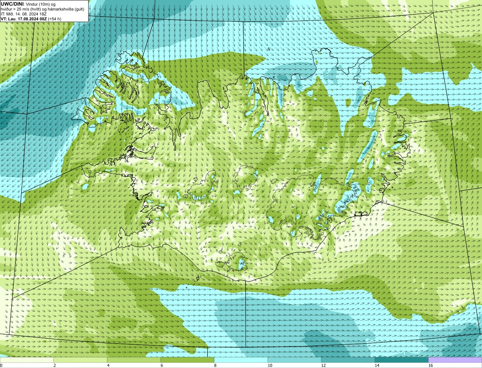Click the 'VT: Lau. 17.08.2024 00Z (+54 h)' line
Viewport: 482px width, 368px height.
click(31, 18)
